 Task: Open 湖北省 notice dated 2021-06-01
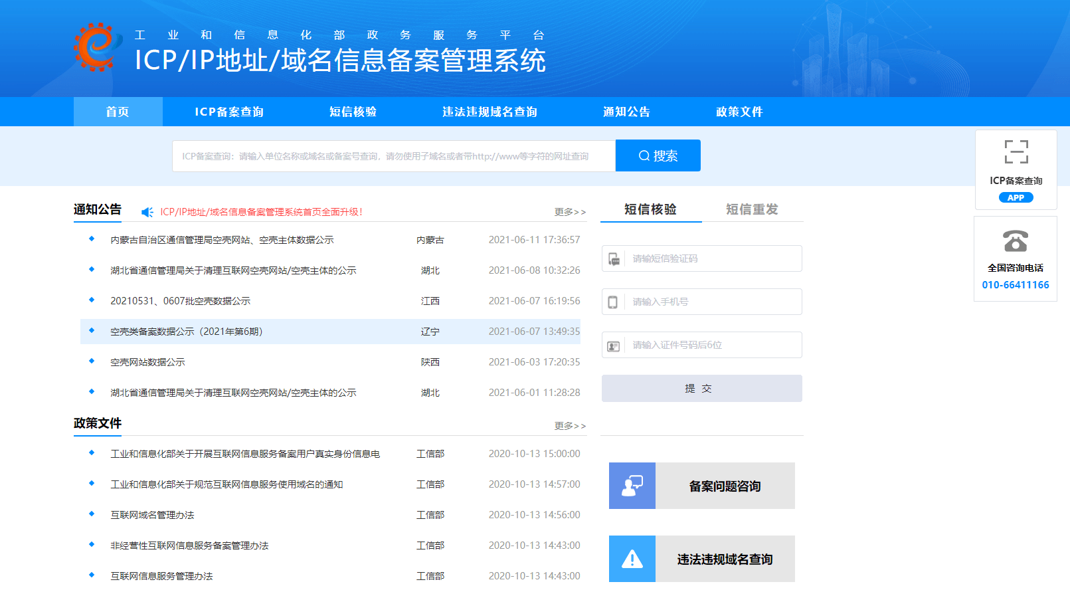[233, 393]
